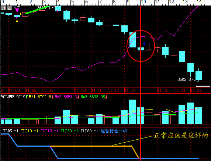Select the VOLUME:9219 indicator label
The height and width of the screenshot is (161, 211).
point(13,97)
